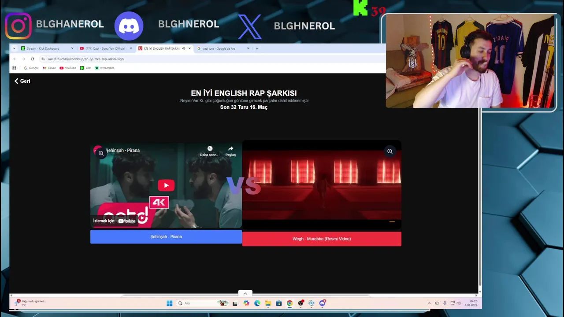Open a new browser tab with plus
The height and width of the screenshot is (317, 564).
coord(257,48)
